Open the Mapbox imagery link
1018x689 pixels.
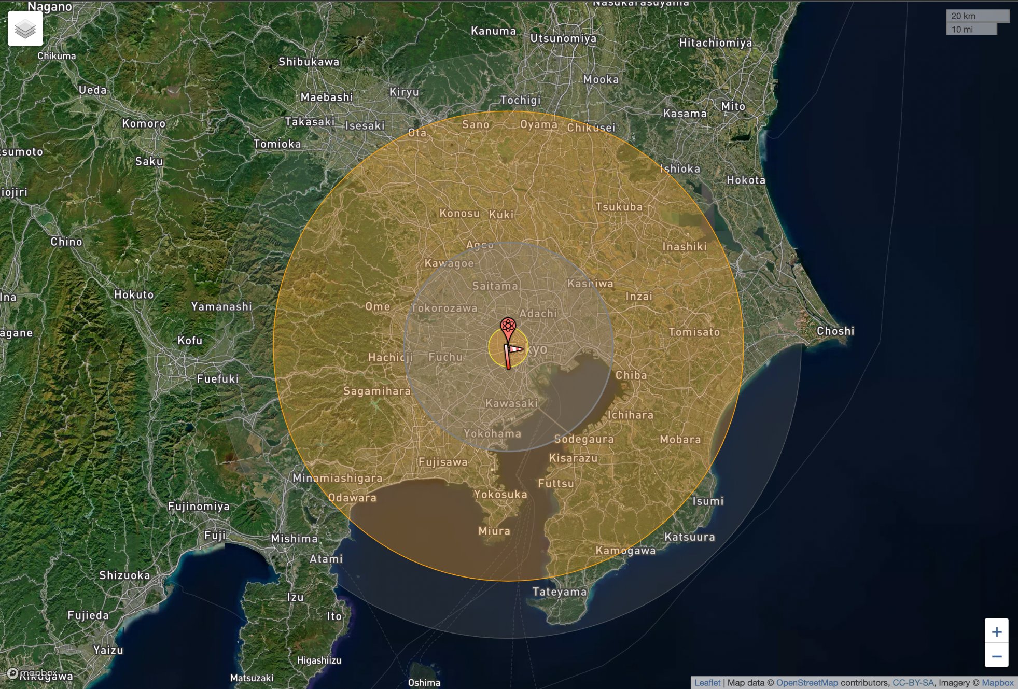coord(997,682)
